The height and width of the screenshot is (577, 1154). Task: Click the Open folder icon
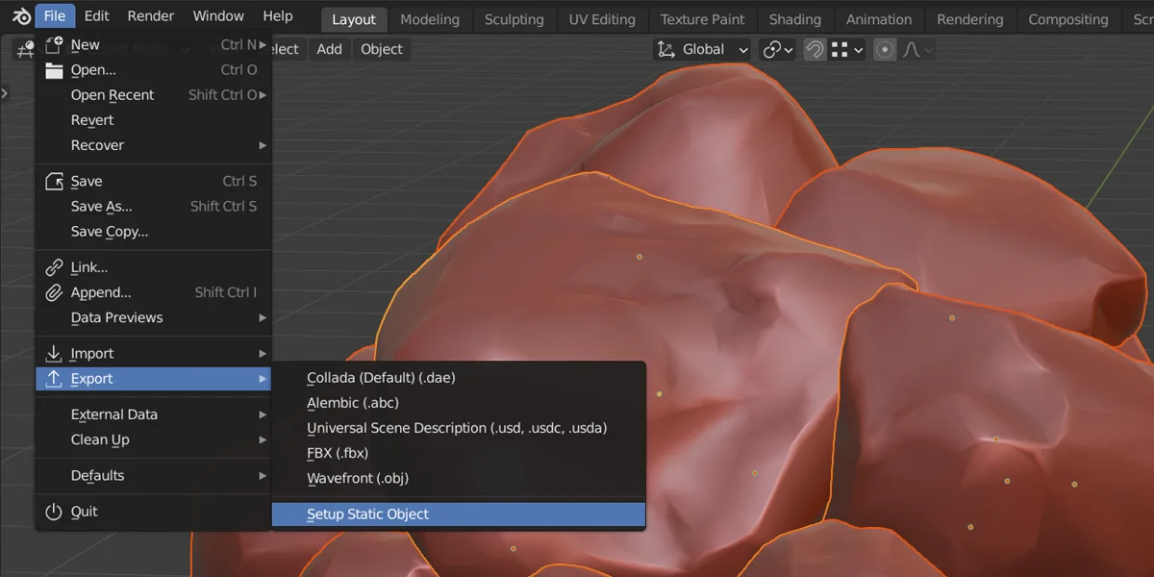[x=55, y=69]
